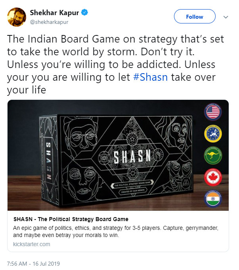Open the SHASN board game box image
This screenshot has width=239, height=270.
(118, 155)
